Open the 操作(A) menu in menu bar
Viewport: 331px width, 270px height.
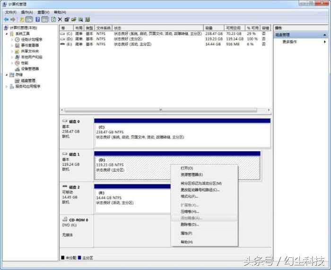(x=26, y=12)
